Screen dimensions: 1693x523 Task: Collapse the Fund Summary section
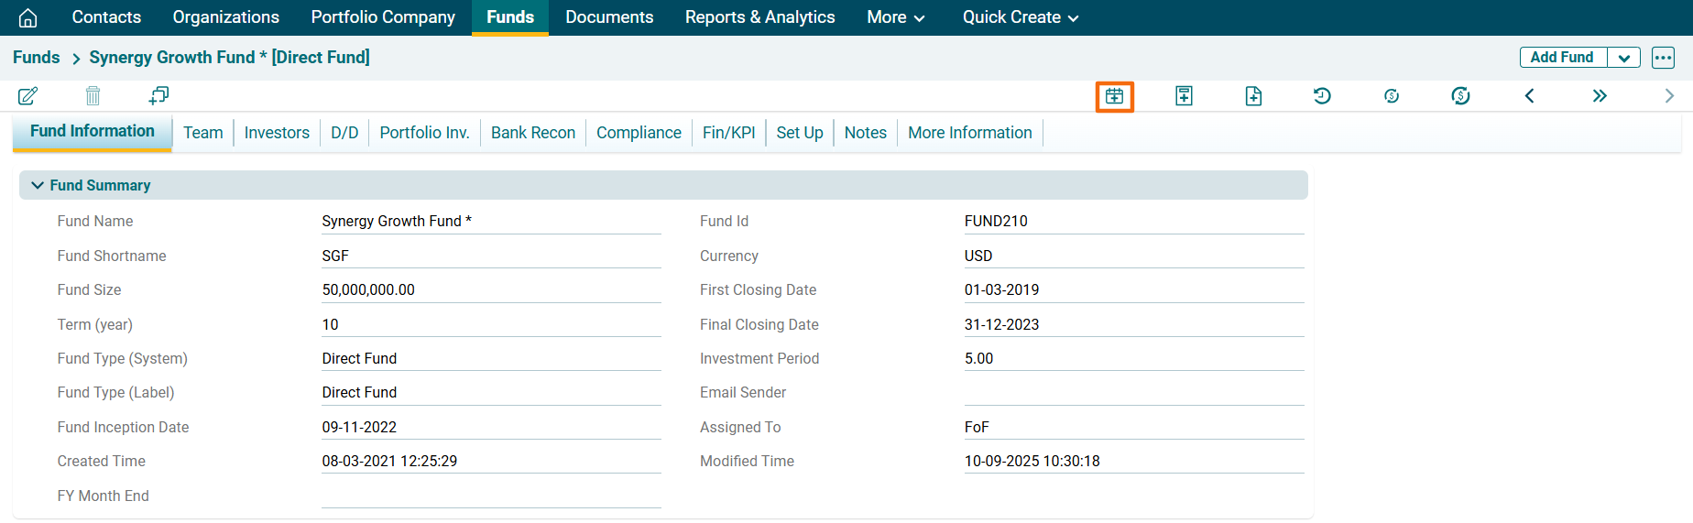(38, 185)
